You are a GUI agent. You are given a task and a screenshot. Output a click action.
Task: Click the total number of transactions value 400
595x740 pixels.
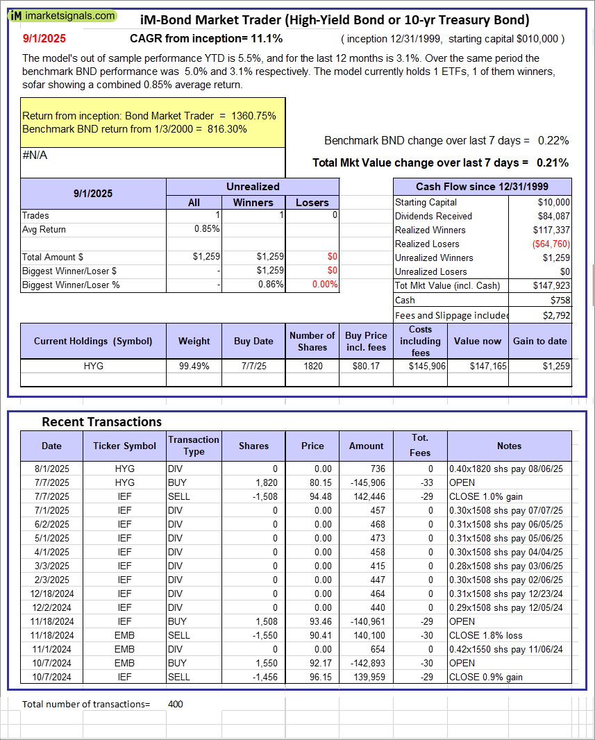[176, 704]
